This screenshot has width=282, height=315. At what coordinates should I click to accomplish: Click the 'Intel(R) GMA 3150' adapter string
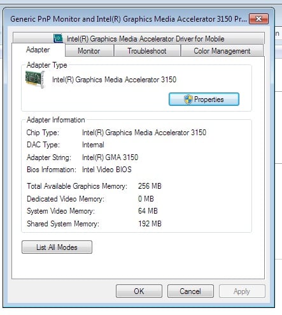[110, 157]
